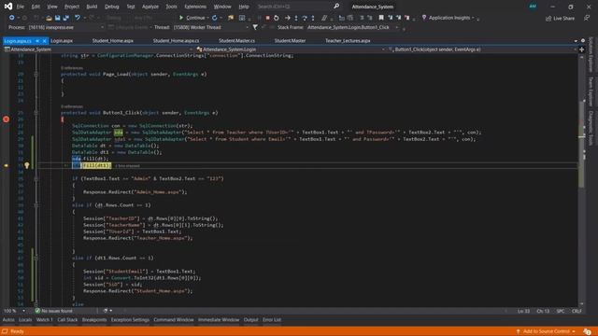
Task: Open the Call Stack tab
Action: pyautogui.click(x=67, y=320)
